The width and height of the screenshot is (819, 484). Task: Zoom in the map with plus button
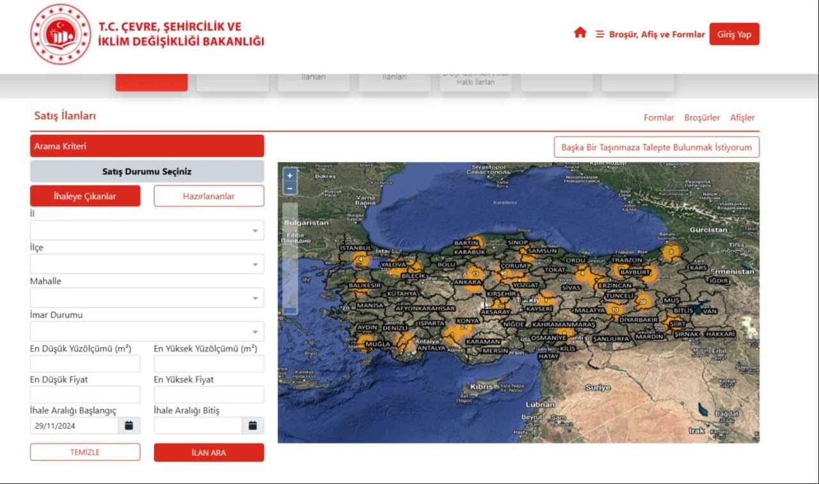click(x=290, y=175)
